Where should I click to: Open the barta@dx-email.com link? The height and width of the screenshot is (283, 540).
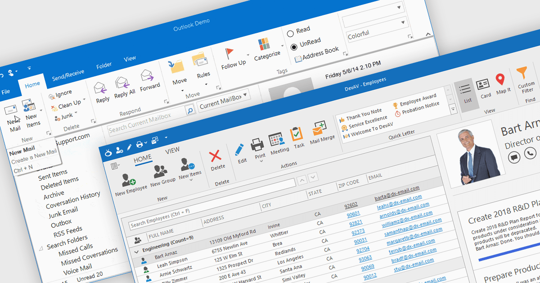click(x=396, y=194)
